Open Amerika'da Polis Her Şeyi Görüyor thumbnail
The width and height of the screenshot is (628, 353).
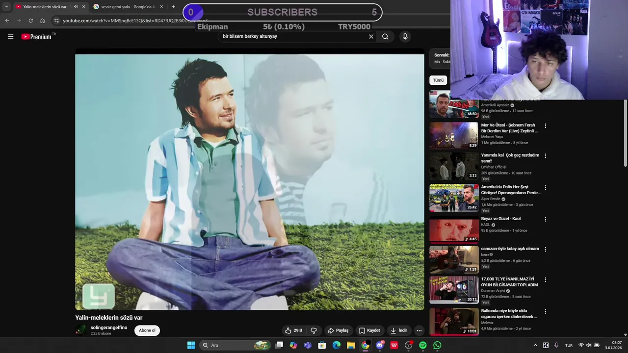pyautogui.click(x=454, y=198)
